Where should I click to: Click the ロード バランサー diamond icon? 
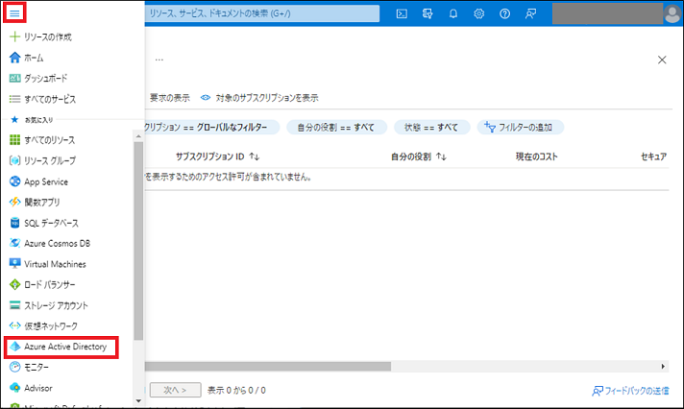pos(14,284)
